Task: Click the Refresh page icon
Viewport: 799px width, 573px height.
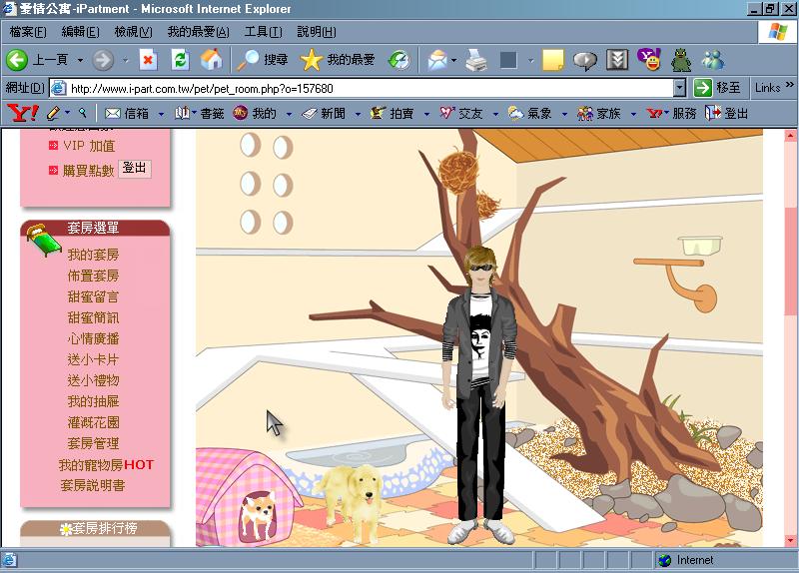Action: tap(180, 60)
